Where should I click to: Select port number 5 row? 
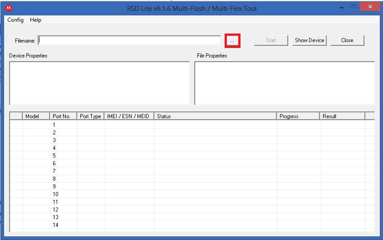192,156
